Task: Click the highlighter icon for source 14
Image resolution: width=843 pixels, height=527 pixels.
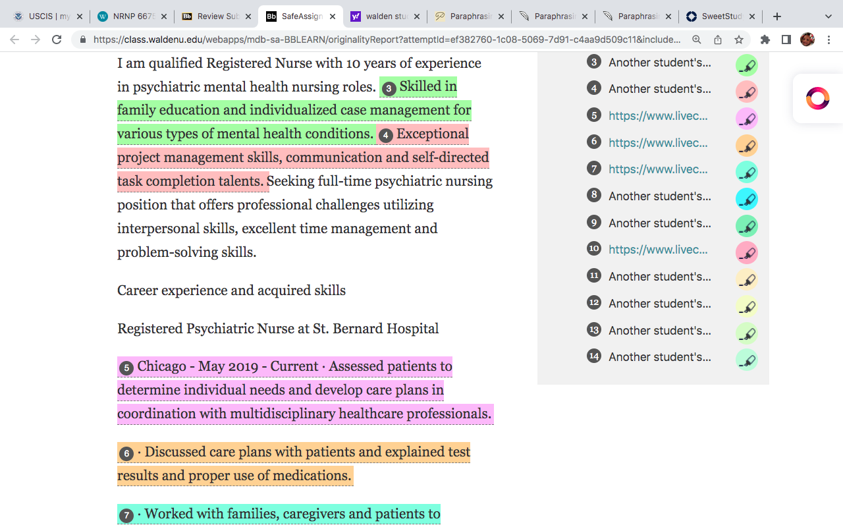Action: [747, 360]
